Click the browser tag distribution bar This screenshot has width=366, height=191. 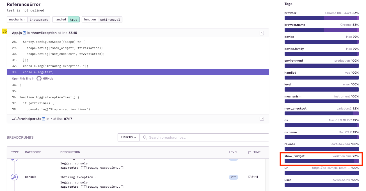[x=322, y=18]
